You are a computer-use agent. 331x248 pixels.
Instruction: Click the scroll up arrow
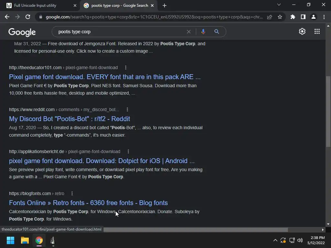click(x=328, y=26)
